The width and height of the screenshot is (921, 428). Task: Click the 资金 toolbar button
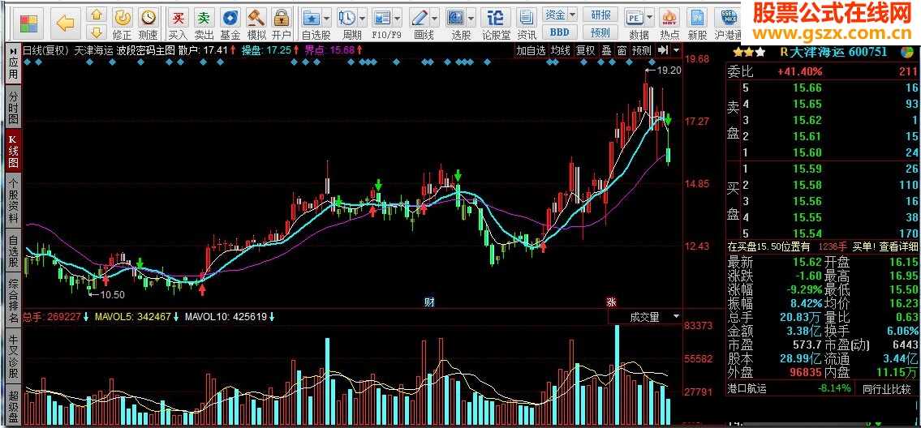pyautogui.click(x=554, y=14)
